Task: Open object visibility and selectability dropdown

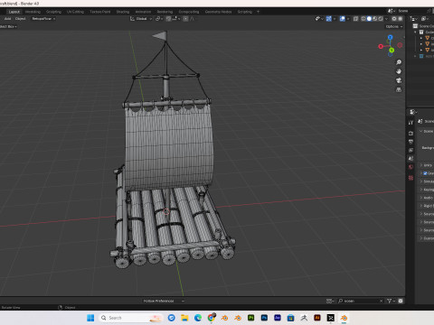Action: (x=319, y=19)
